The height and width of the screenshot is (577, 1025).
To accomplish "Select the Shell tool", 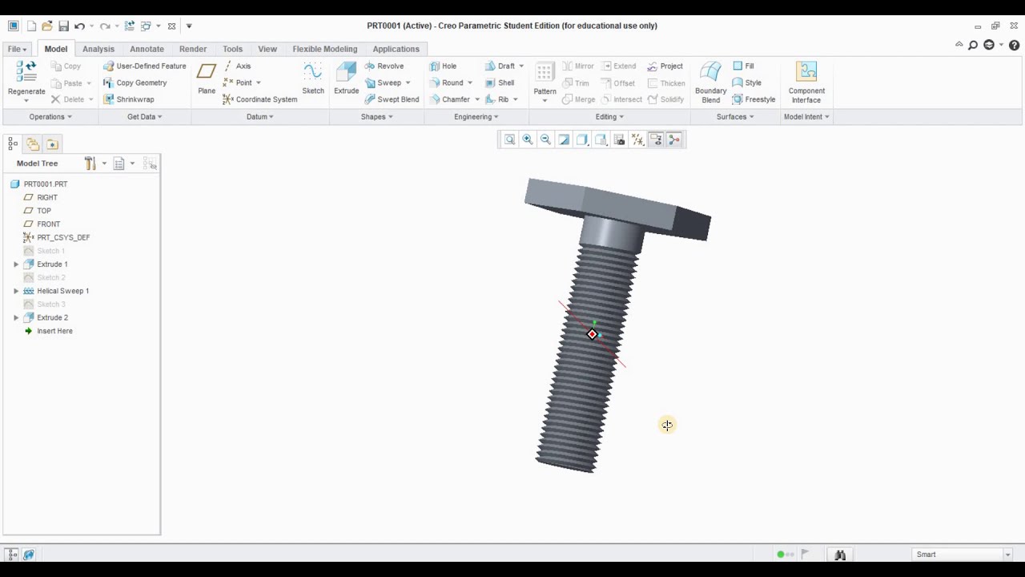I will click(x=499, y=83).
